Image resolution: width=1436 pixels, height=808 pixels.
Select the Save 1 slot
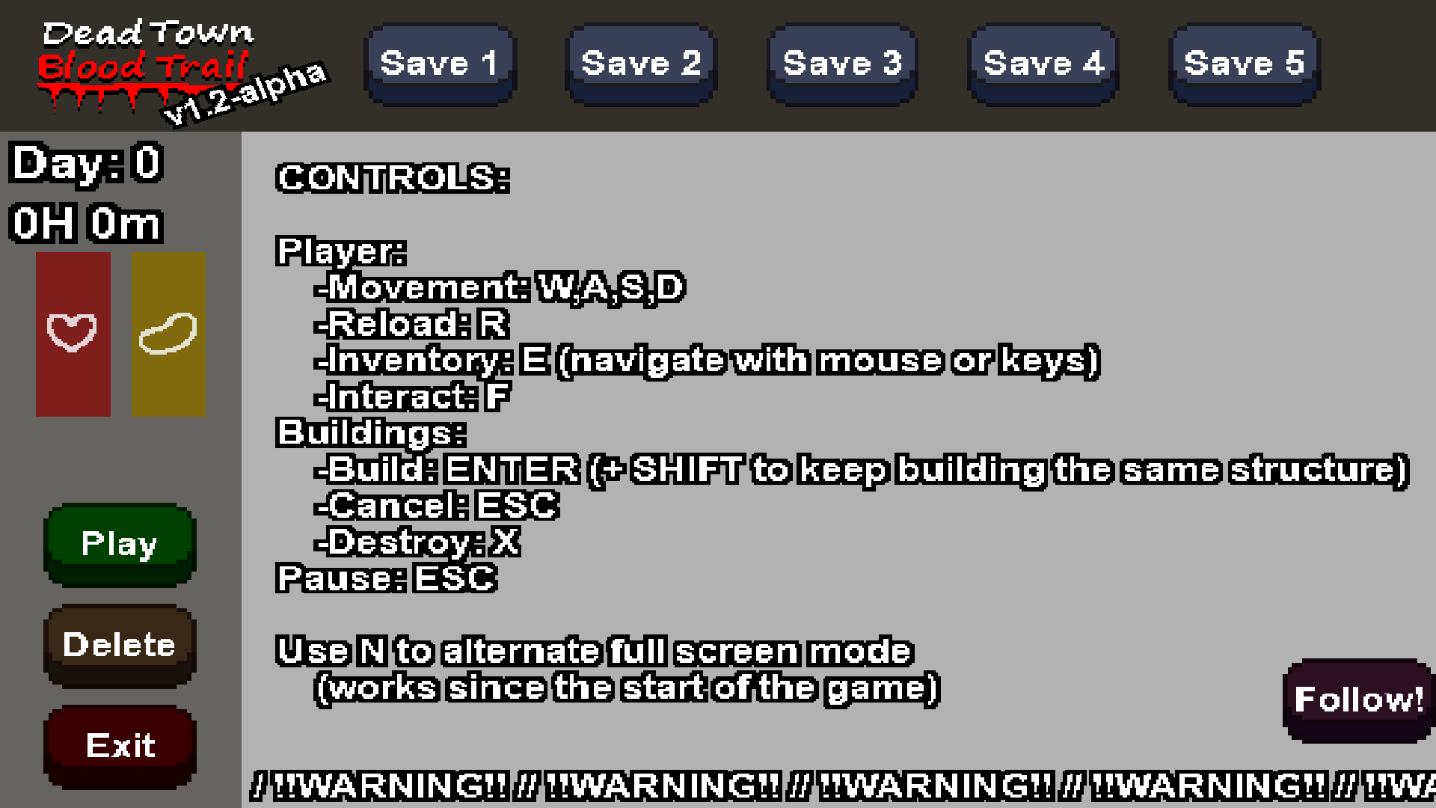coord(440,64)
